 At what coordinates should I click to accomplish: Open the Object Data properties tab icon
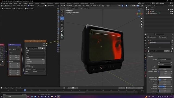pyautogui.click(x=145, y=70)
